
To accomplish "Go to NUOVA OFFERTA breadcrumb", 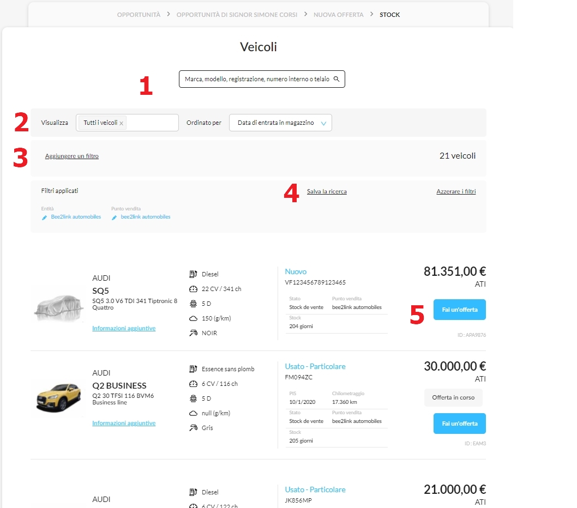I will tap(339, 15).
